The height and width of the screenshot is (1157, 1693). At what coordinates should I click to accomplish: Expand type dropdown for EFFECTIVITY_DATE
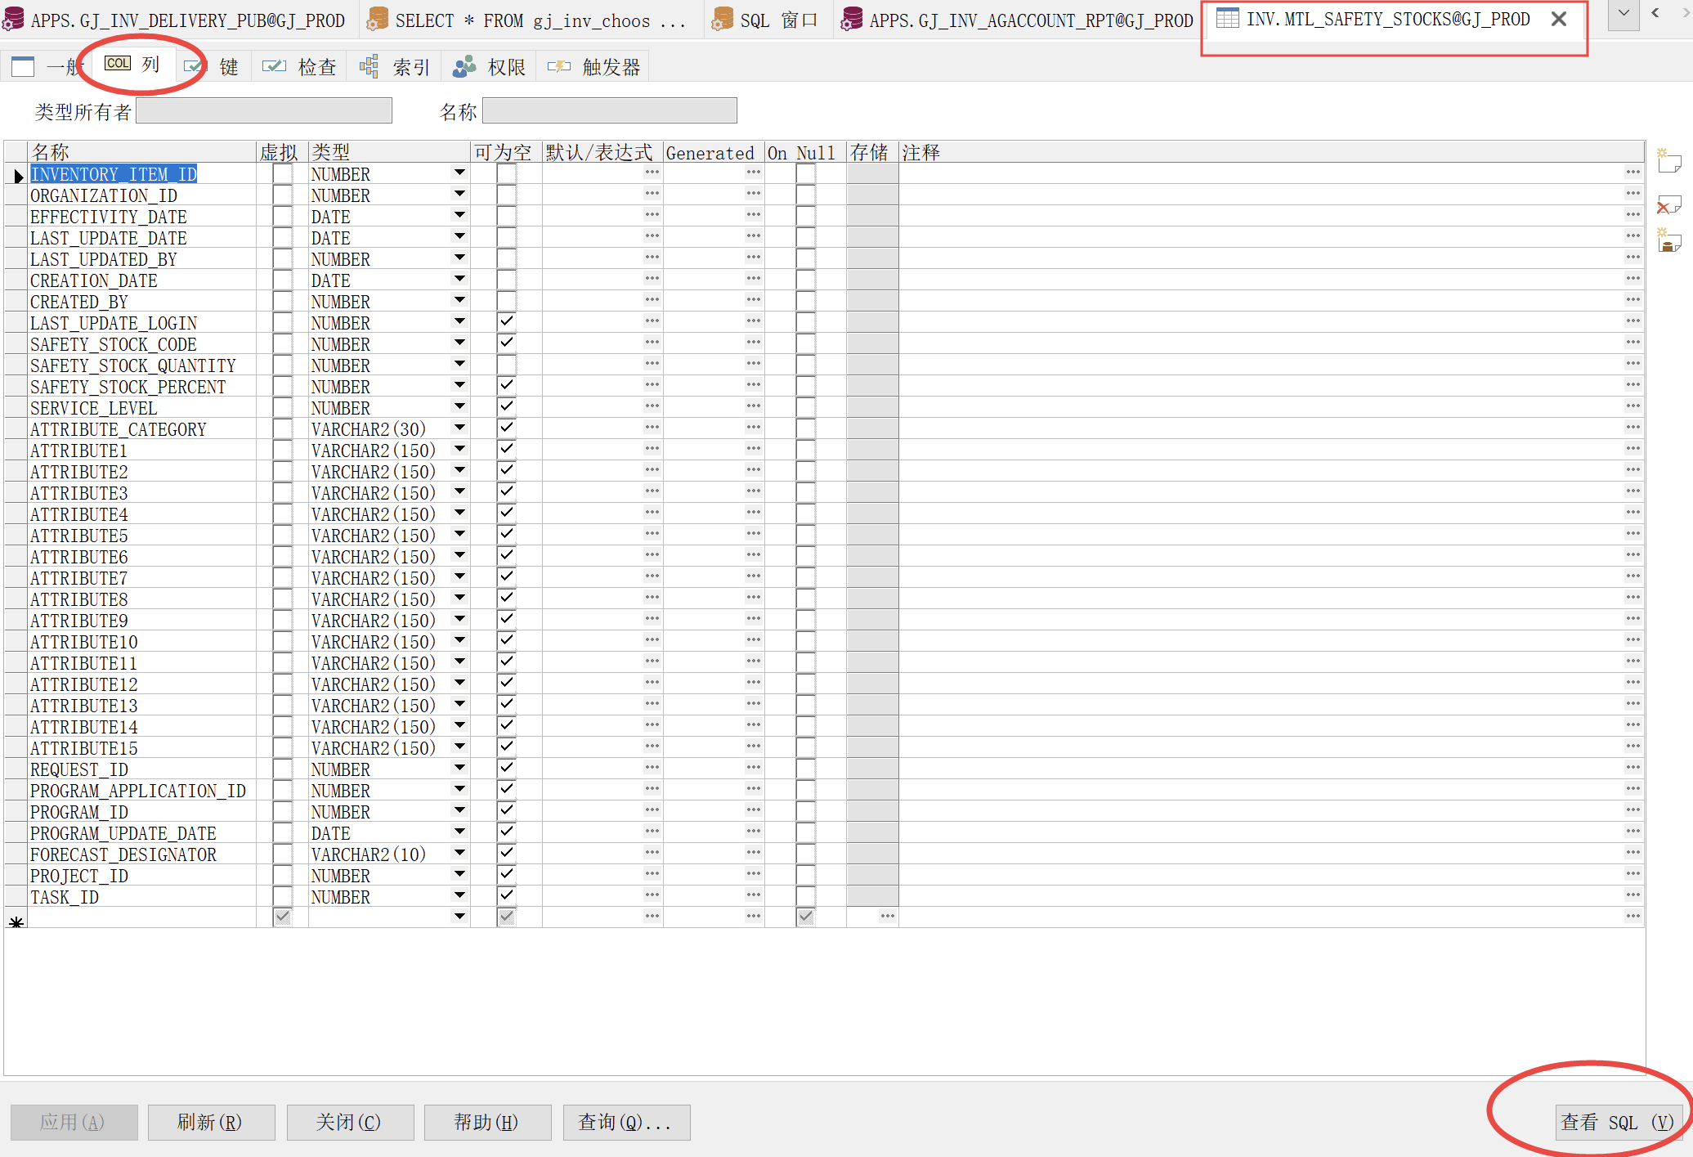(x=459, y=215)
